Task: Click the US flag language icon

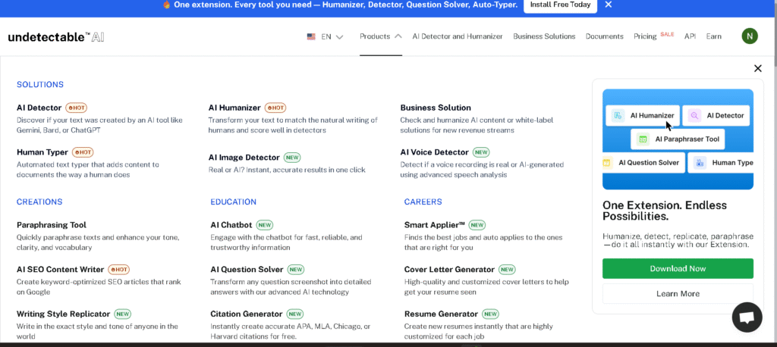Action: 311,36
